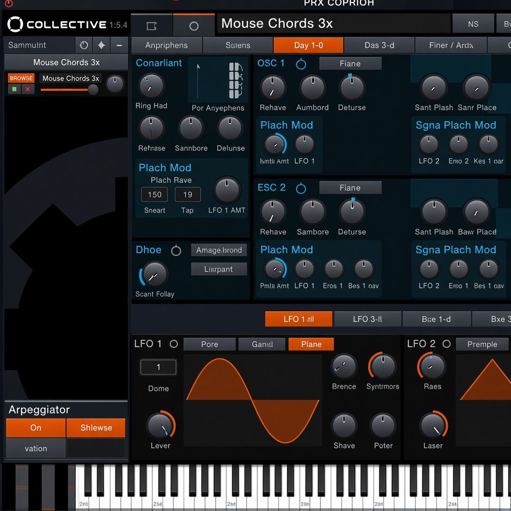The height and width of the screenshot is (511, 511).
Task: Click the red X under BROWSE
Action: click(x=28, y=89)
